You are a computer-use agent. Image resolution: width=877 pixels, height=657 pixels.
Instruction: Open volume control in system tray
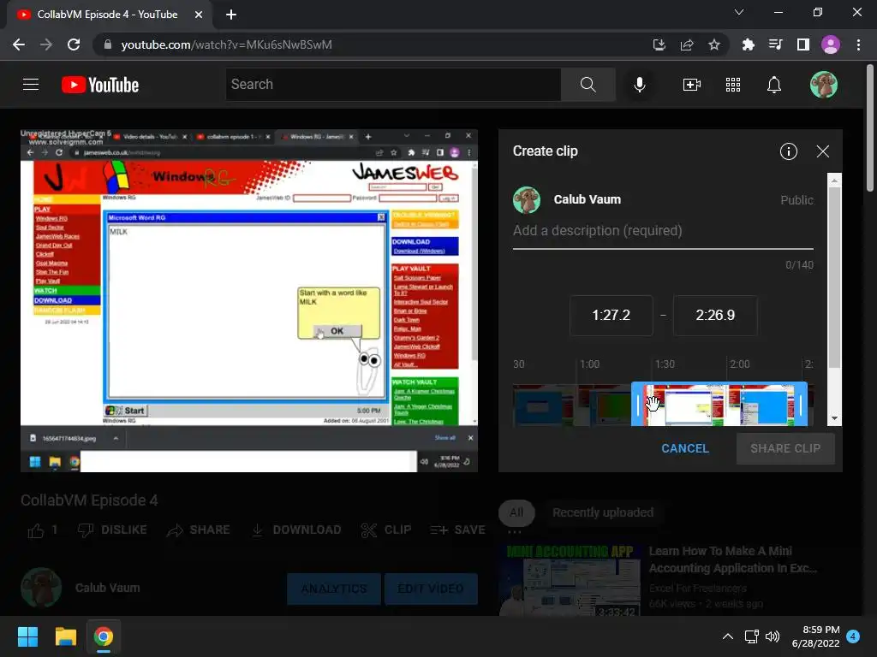pos(773,636)
